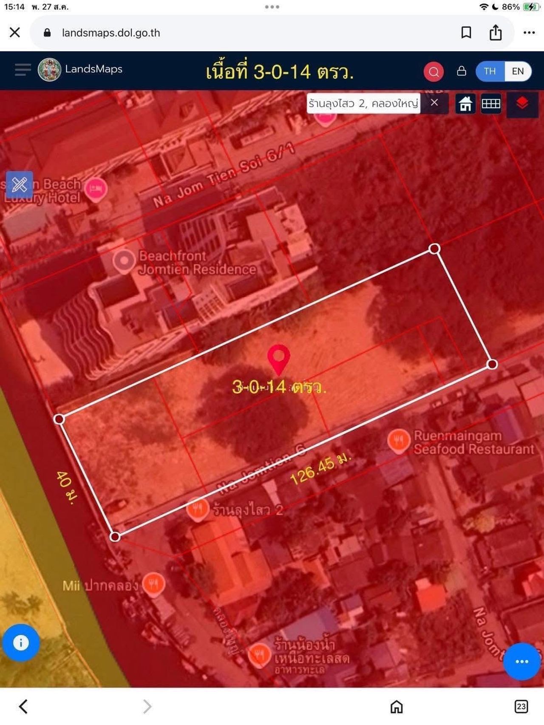544x725 pixels.
Task: Open the red map layers icon
Action: tap(522, 103)
